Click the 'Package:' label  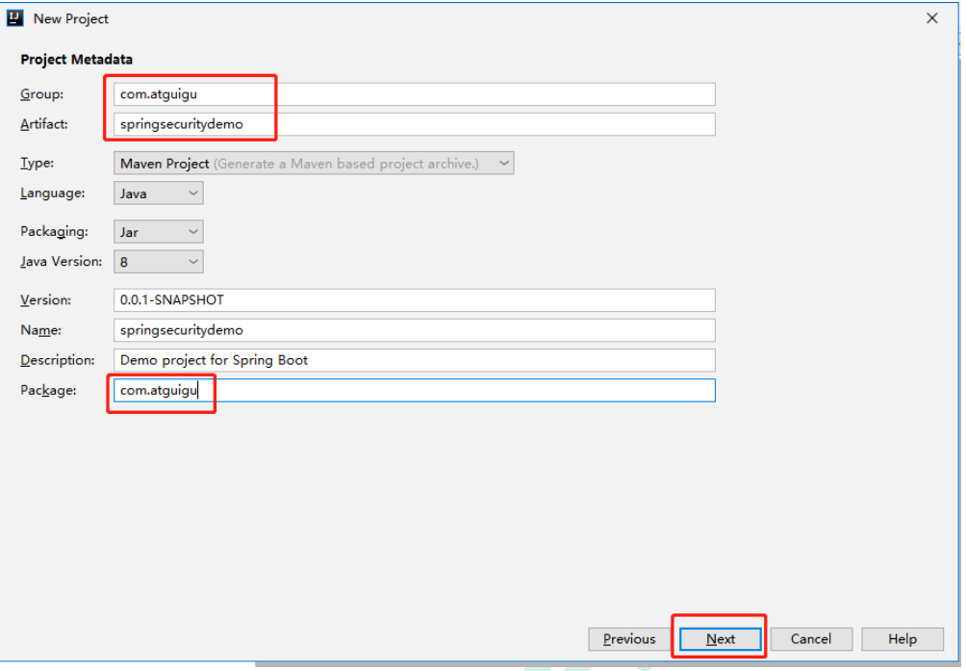point(48,391)
